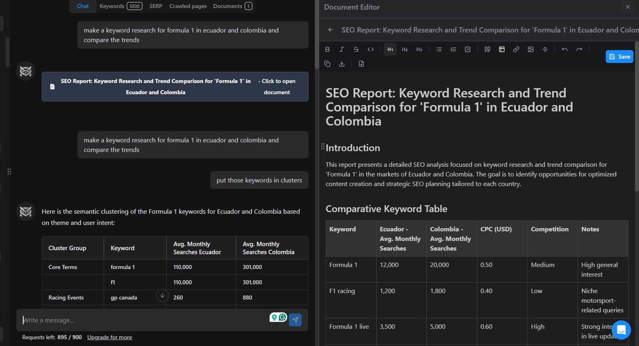The height and width of the screenshot is (346, 639).
Task: Go back from the SEO Report document
Action: [x=331, y=30]
